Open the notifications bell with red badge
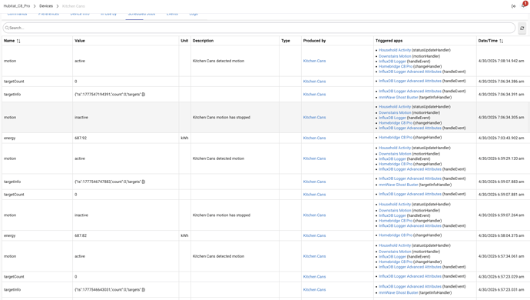530x300 pixels. click(523, 5)
